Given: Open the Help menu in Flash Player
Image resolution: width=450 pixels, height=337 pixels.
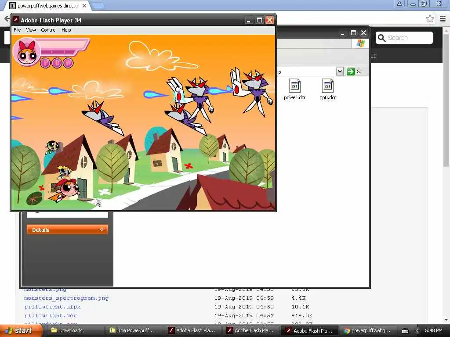Looking at the screenshot, I should (66, 30).
